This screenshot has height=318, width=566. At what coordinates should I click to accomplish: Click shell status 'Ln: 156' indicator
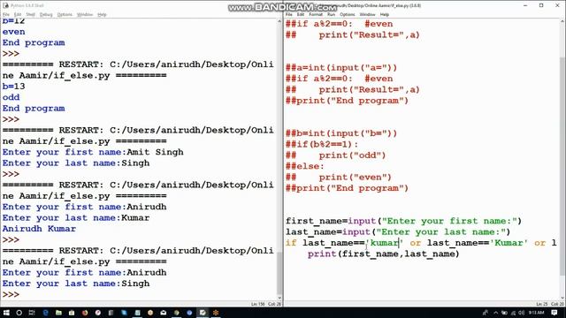tap(257, 304)
